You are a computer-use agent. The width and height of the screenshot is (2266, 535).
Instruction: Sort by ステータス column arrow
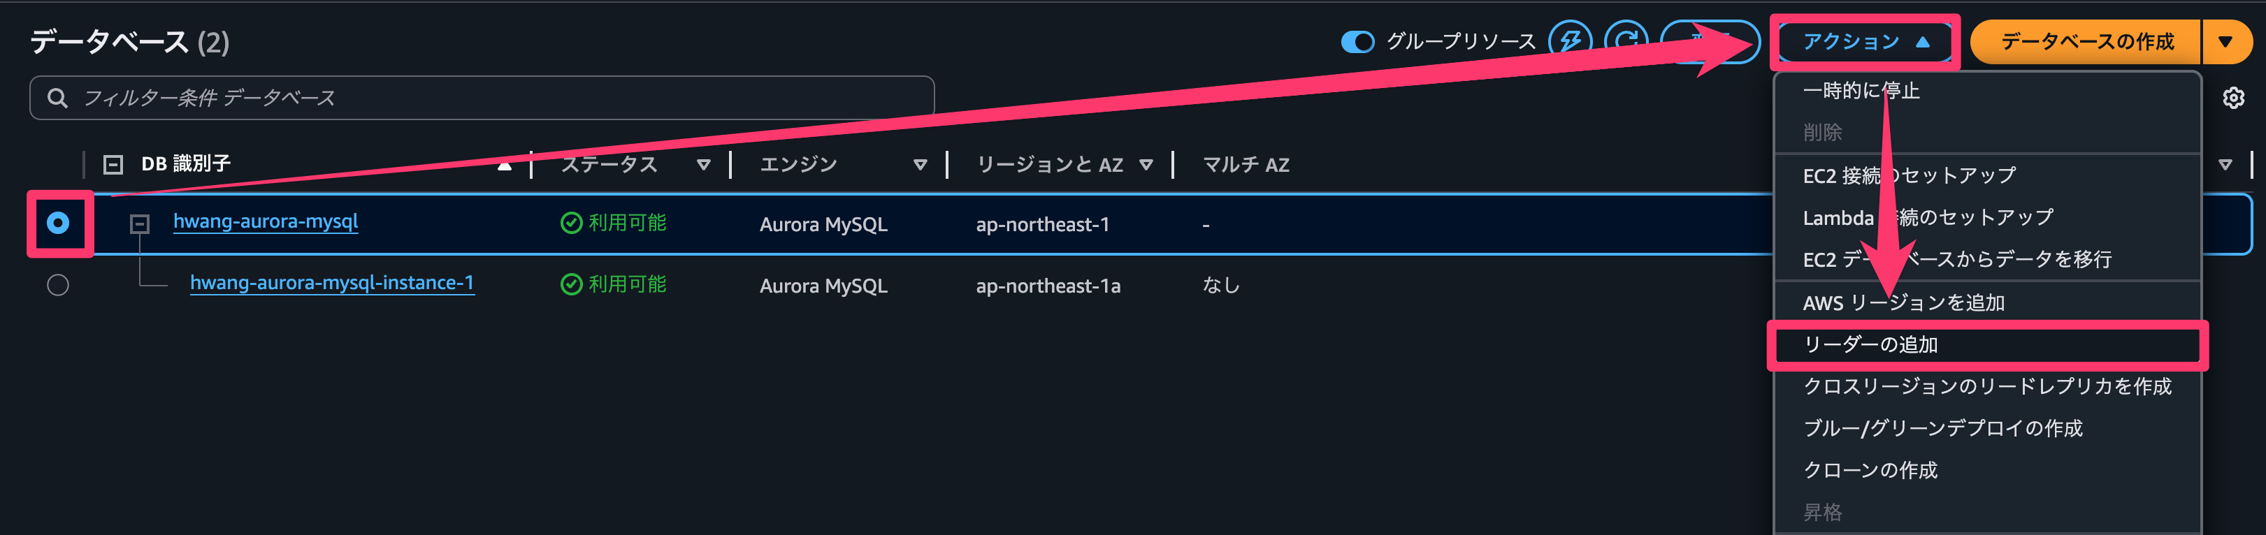pyautogui.click(x=703, y=164)
